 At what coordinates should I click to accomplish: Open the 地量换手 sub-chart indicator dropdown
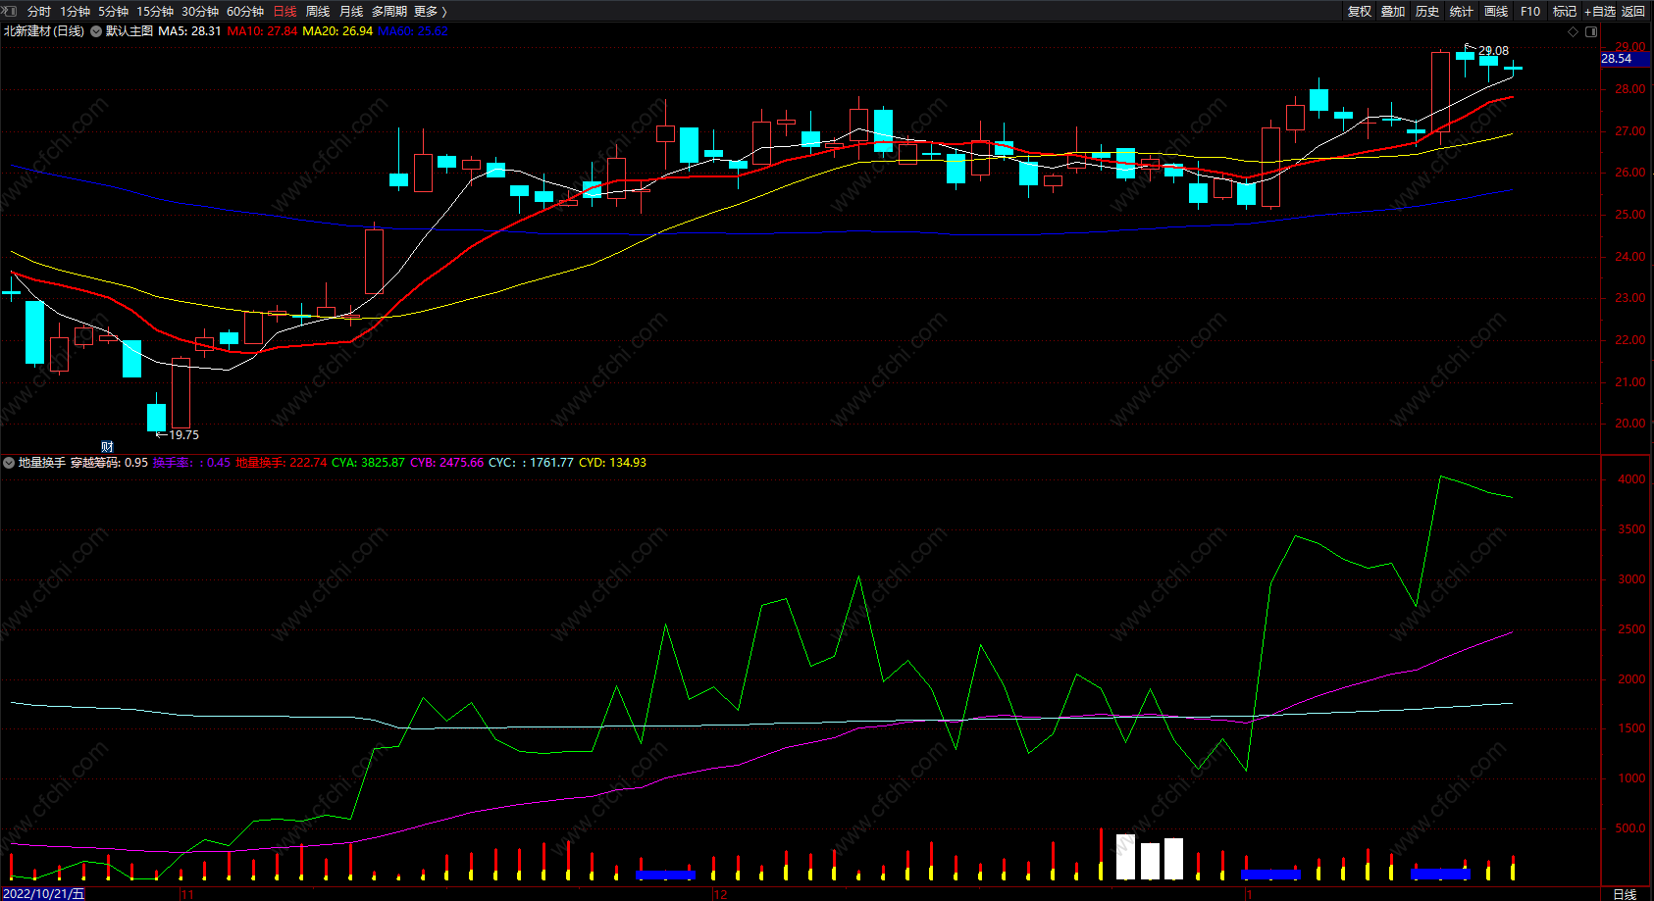(9, 463)
